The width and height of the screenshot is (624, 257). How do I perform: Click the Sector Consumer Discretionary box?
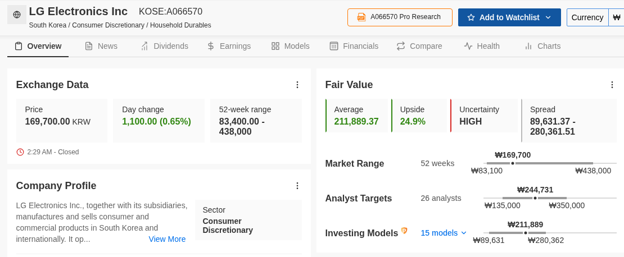pyautogui.click(x=248, y=219)
